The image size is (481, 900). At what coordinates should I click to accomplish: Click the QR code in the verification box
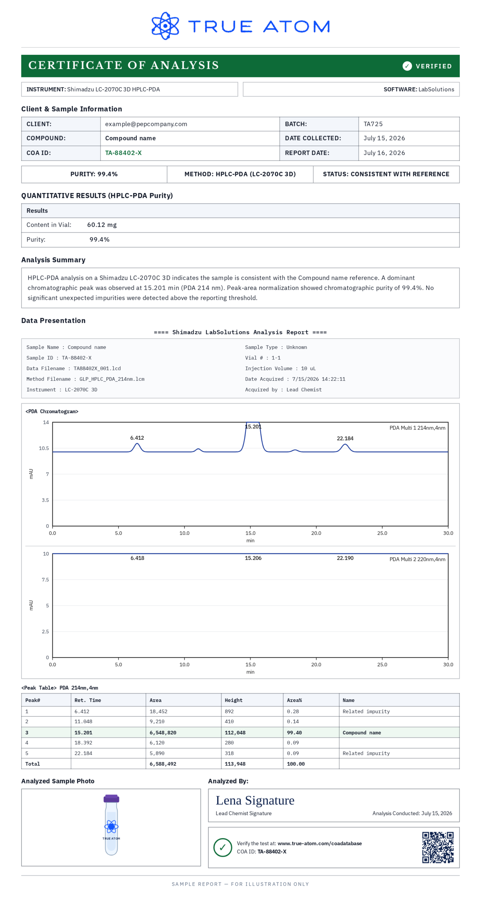point(437,847)
